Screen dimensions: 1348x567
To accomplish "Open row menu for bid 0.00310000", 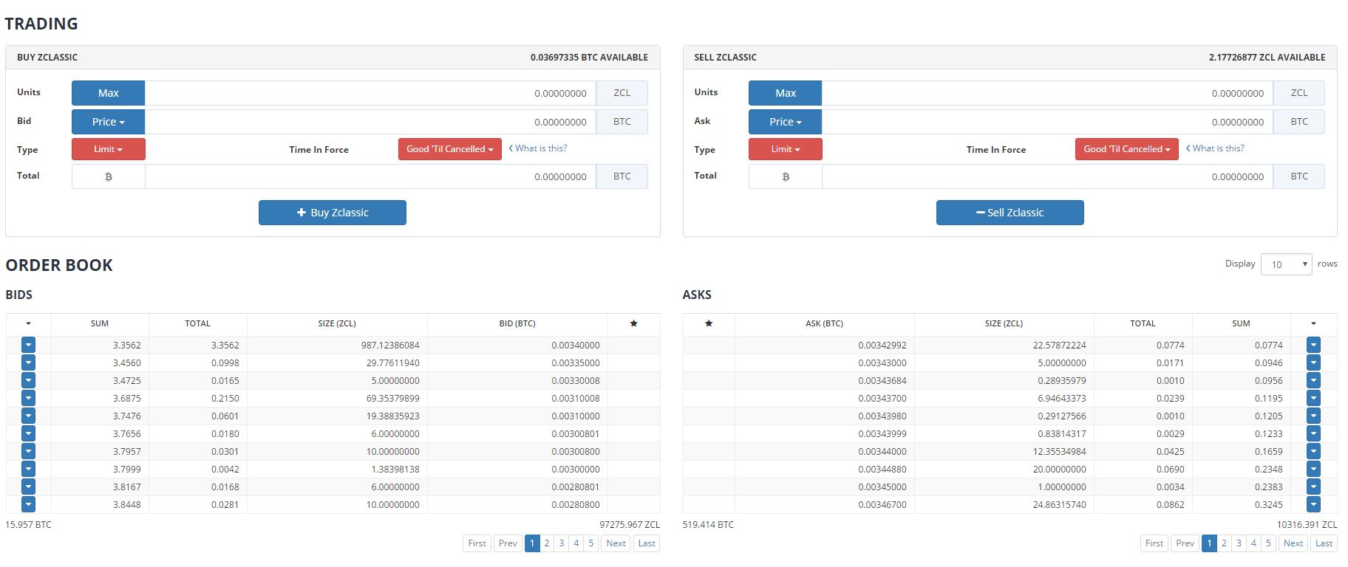I will [28, 416].
